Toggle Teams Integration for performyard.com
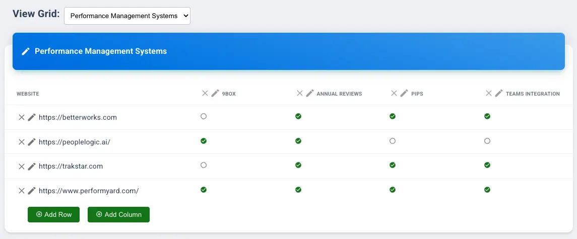The width and height of the screenshot is (577, 239). tap(487, 190)
